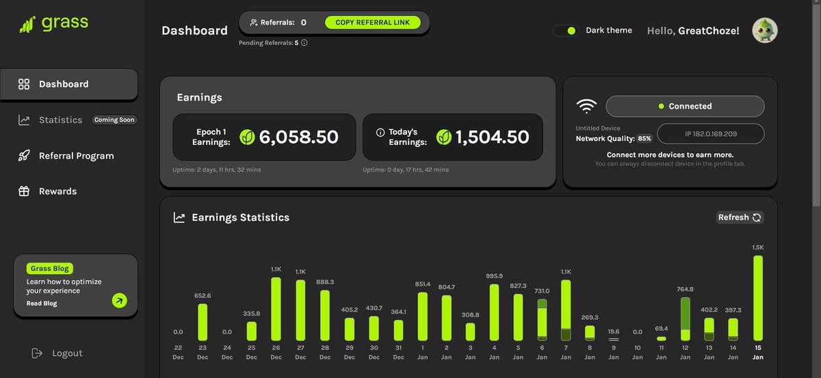This screenshot has height=378, width=821.
Task: Open blog via the green arrow icon
Action: tap(120, 301)
